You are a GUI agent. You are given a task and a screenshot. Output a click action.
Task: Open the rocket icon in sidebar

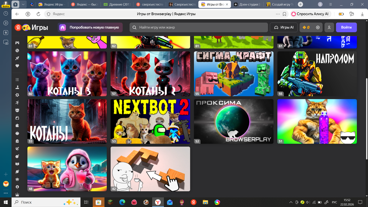(17, 58)
